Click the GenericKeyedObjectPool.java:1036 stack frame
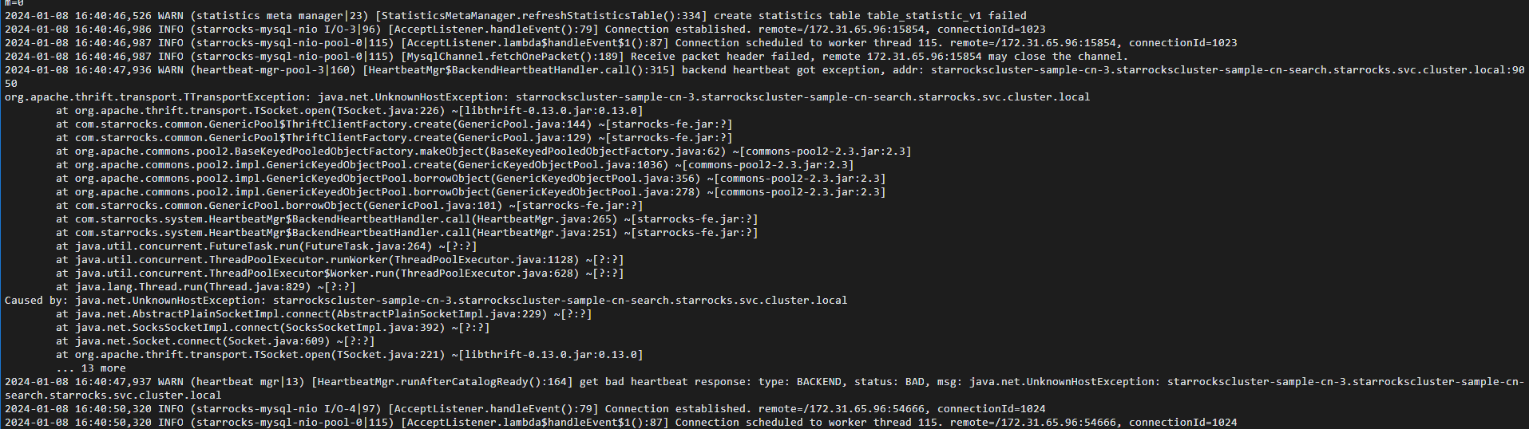The height and width of the screenshot is (429, 1529). coord(454,164)
